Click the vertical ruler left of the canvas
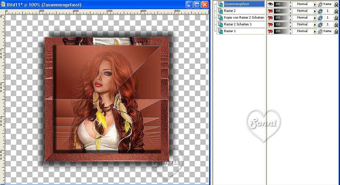This screenshot has height=185, width=340. pyautogui.click(x=2, y=99)
